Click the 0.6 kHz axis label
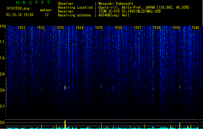Screen dimensions: 203x129 coord(3,123)
